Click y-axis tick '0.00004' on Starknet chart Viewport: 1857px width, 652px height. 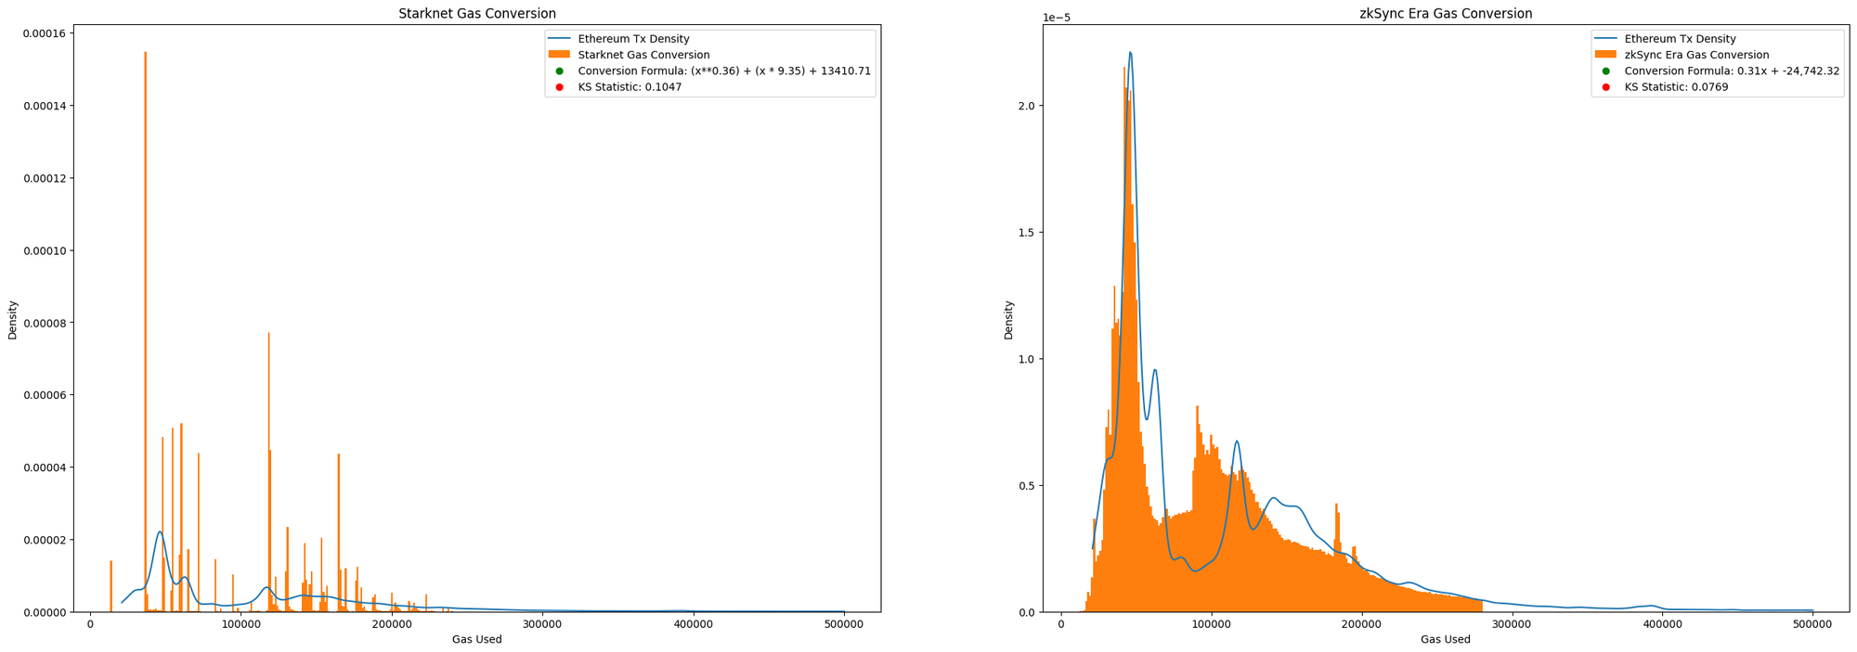[44, 467]
